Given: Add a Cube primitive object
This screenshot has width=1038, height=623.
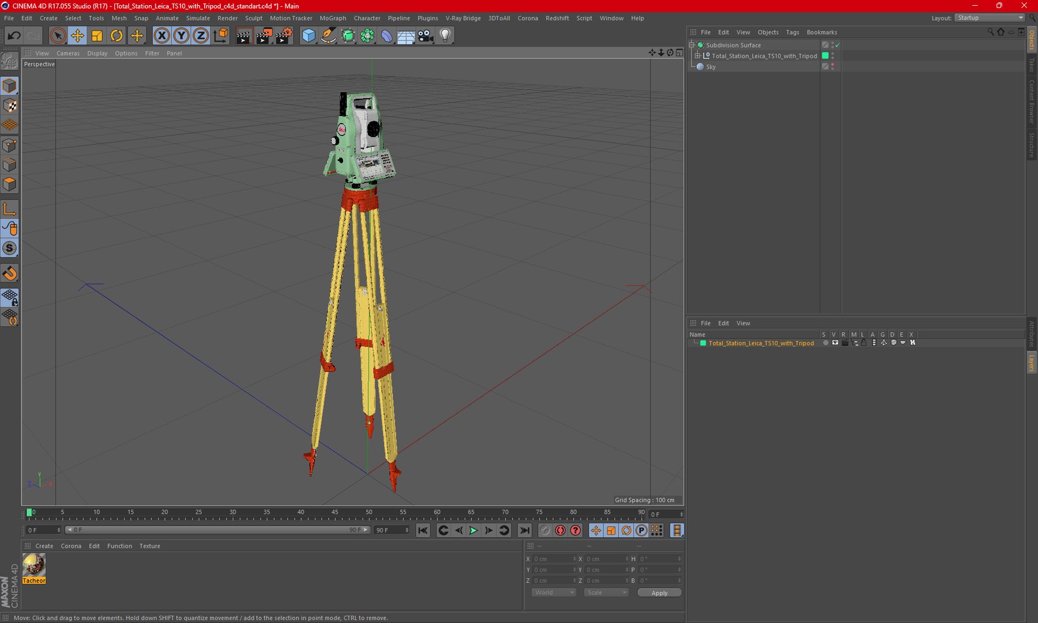Looking at the screenshot, I should [x=309, y=36].
